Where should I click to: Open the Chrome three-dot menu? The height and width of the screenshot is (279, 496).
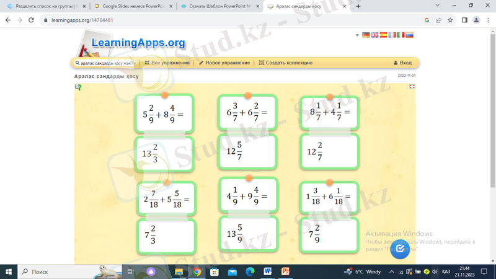[489, 20]
